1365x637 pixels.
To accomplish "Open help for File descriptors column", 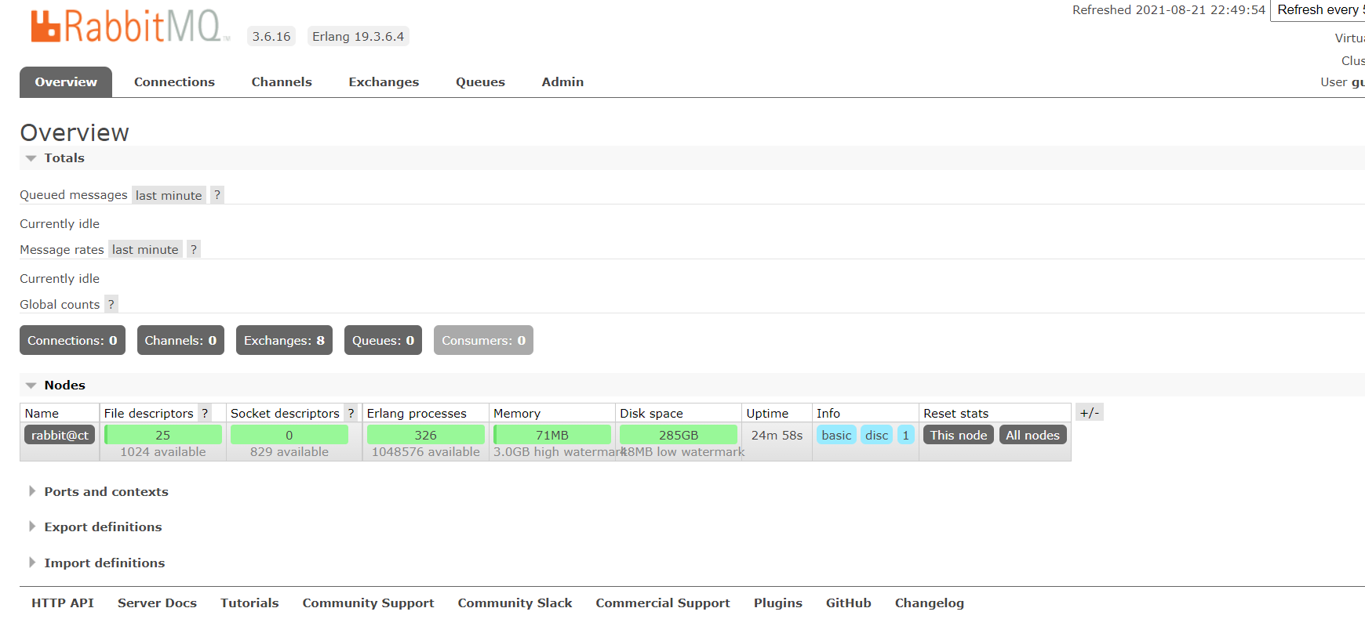I will tap(205, 413).
